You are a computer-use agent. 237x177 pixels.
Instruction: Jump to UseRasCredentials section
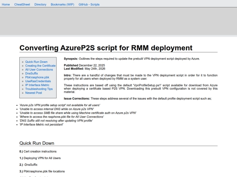(38, 81)
